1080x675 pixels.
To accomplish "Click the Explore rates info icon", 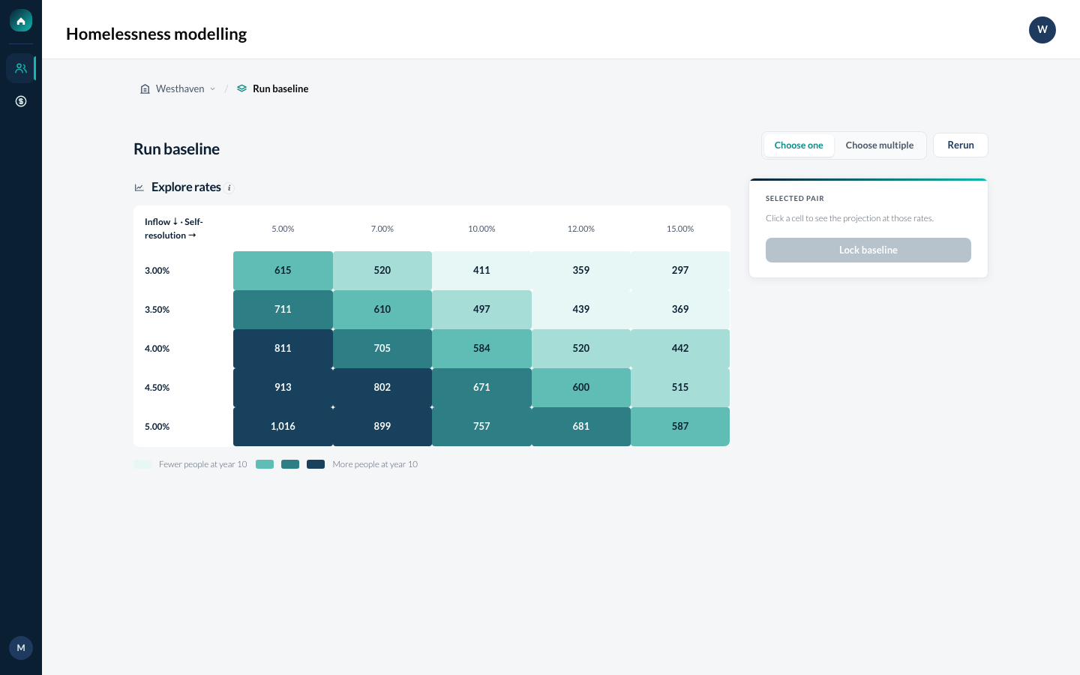I will click(229, 188).
